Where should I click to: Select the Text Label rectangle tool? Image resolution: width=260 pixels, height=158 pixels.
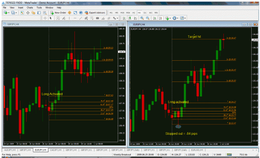(97, 18)
